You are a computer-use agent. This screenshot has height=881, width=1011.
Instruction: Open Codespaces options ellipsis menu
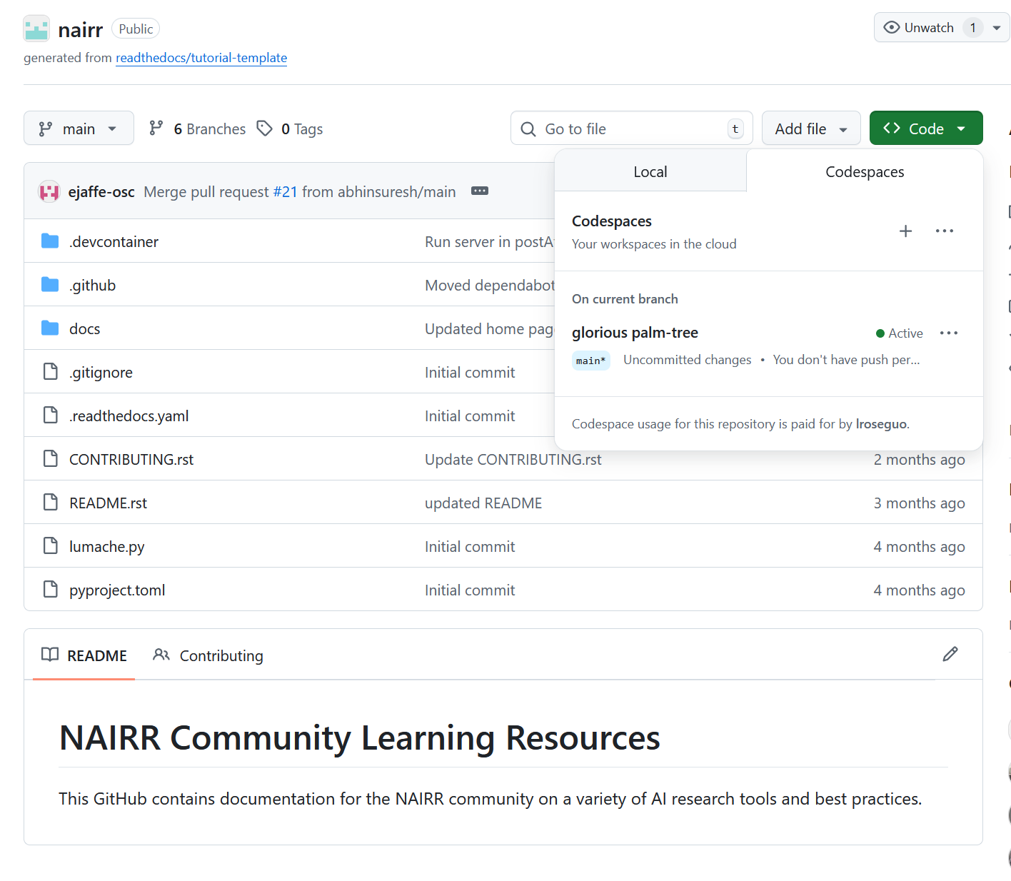pos(945,231)
